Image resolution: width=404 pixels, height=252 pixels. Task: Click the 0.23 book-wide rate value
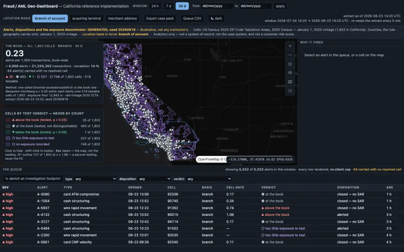15,53
